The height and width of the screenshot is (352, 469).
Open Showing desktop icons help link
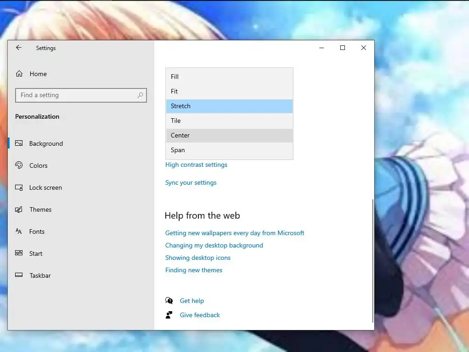pos(198,258)
